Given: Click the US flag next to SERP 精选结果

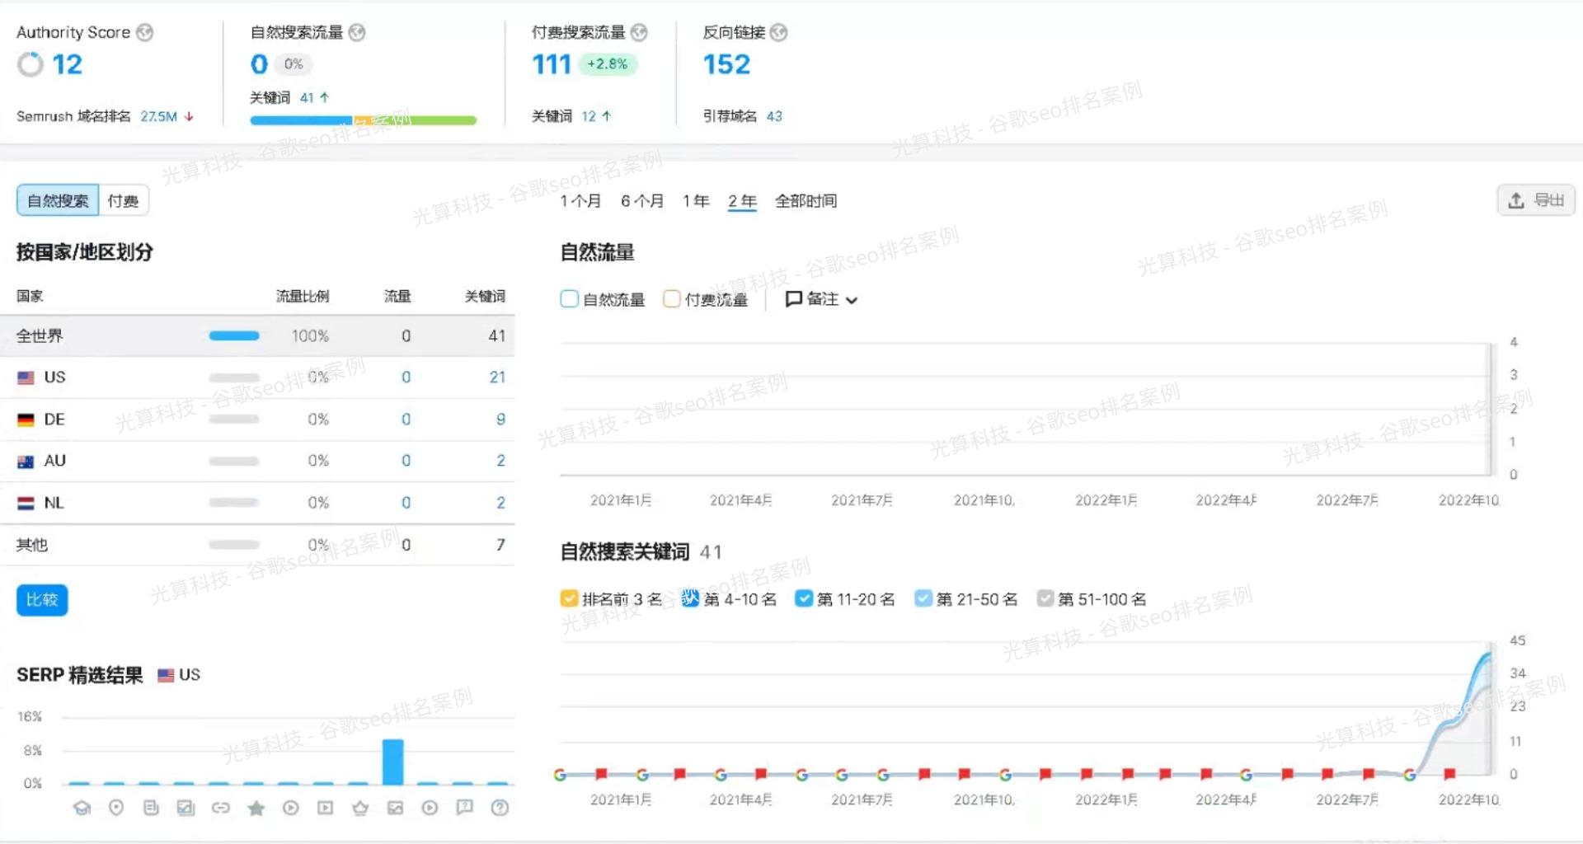Looking at the screenshot, I should (x=164, y=674).
